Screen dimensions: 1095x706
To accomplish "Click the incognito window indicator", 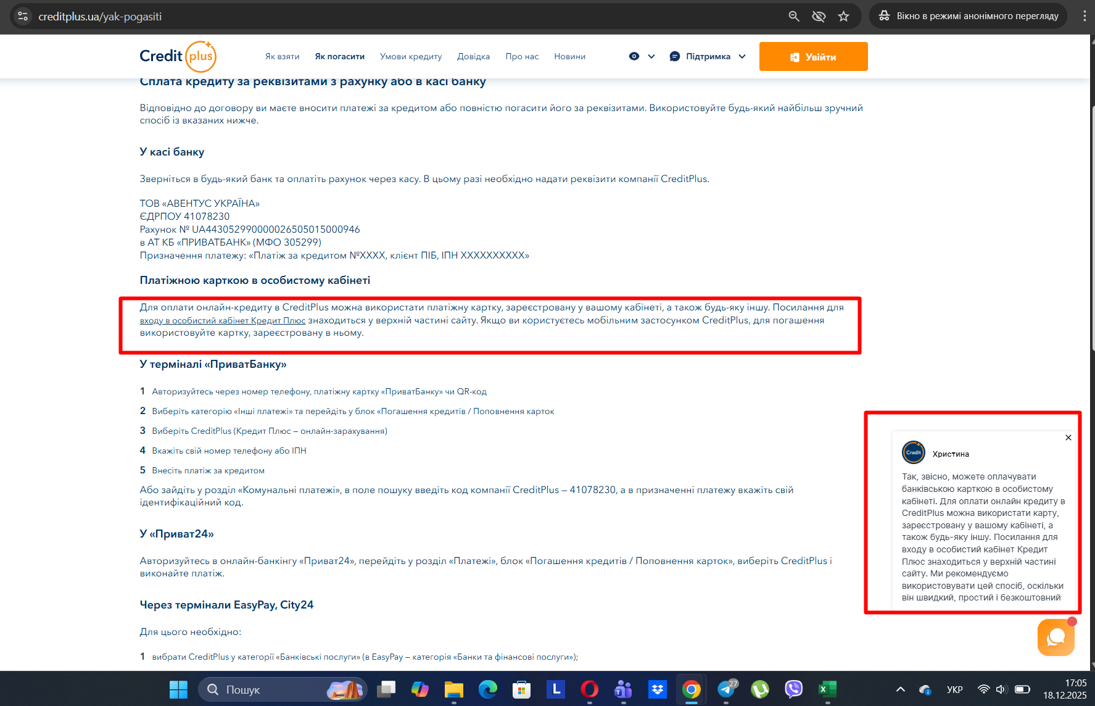I will pyautogui.click(x=969, y=16).
